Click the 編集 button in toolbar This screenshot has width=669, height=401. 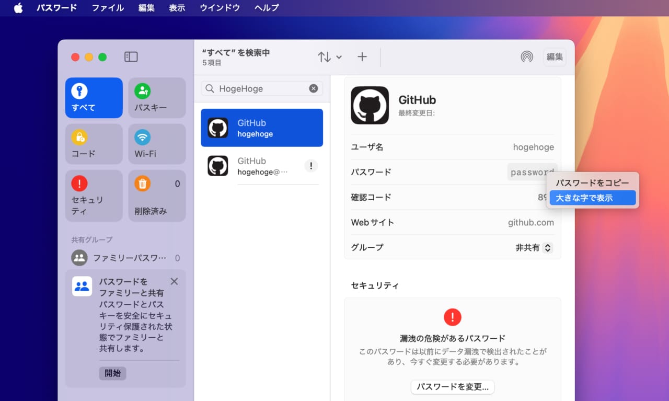555,57
